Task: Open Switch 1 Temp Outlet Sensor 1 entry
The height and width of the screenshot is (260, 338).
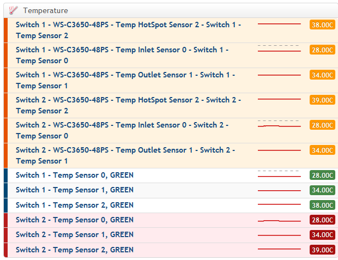Action: pyautogui.click(x=125, y=80)
